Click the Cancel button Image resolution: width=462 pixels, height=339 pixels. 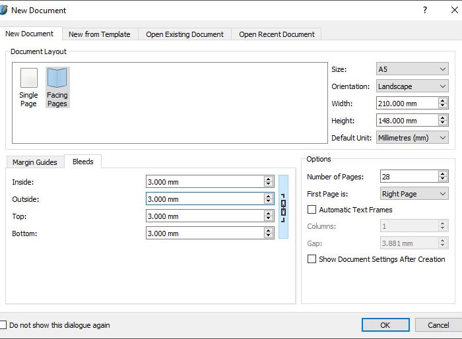438,325
